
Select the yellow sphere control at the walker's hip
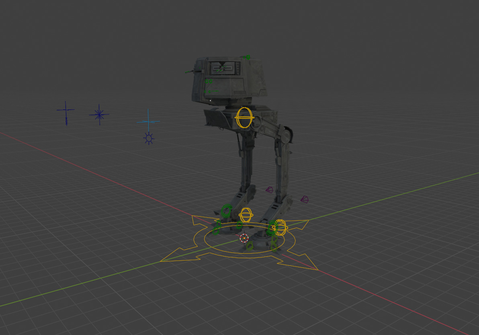coord(244,117)
